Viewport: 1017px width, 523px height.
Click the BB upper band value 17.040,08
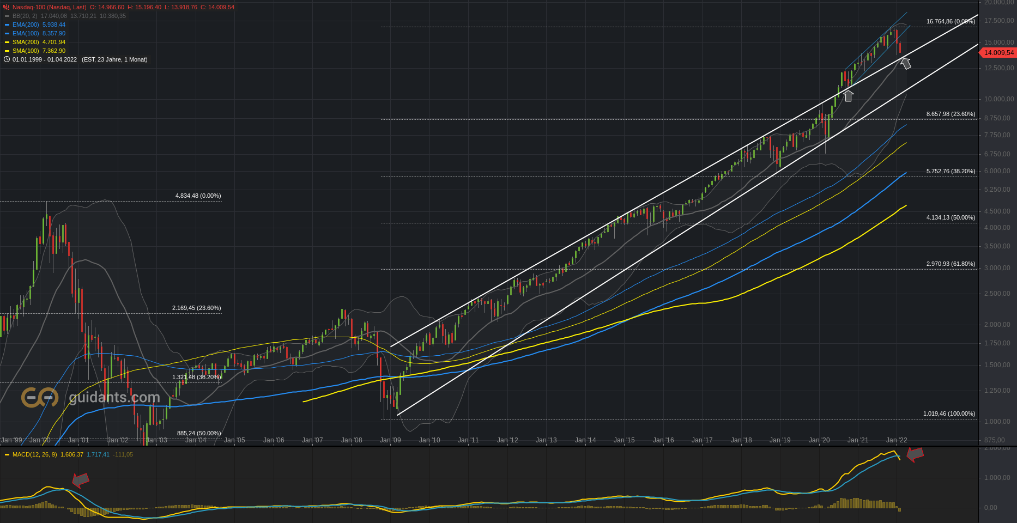54,16
